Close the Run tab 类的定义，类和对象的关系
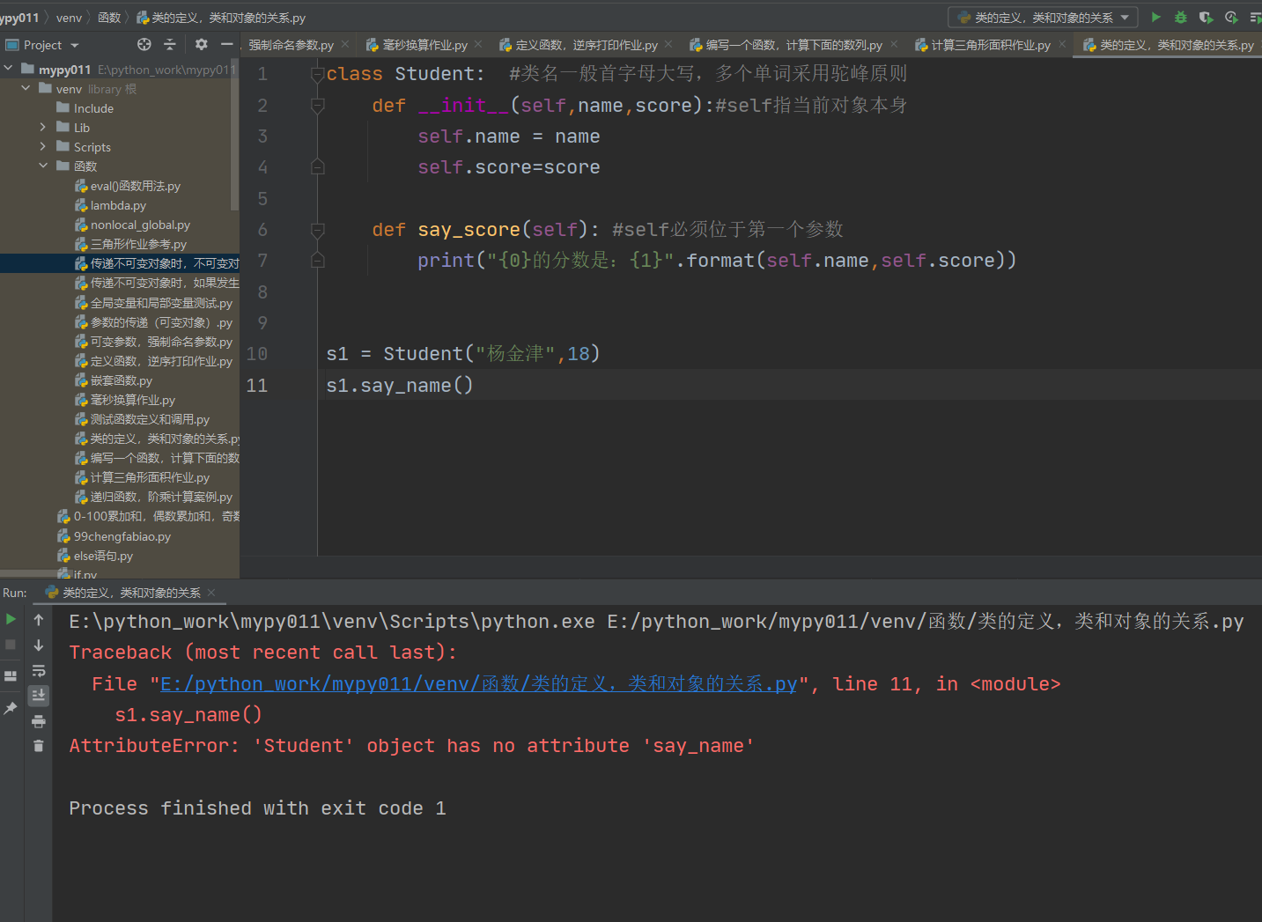This screenshot has width=1262, height=922. [211, 593]
